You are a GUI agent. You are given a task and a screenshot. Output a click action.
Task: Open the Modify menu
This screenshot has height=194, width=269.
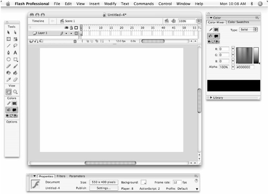110,4
